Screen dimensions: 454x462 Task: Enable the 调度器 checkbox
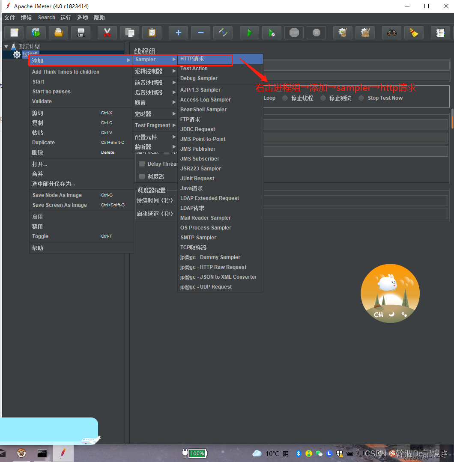pyautogui.click(x=142, y=176)
